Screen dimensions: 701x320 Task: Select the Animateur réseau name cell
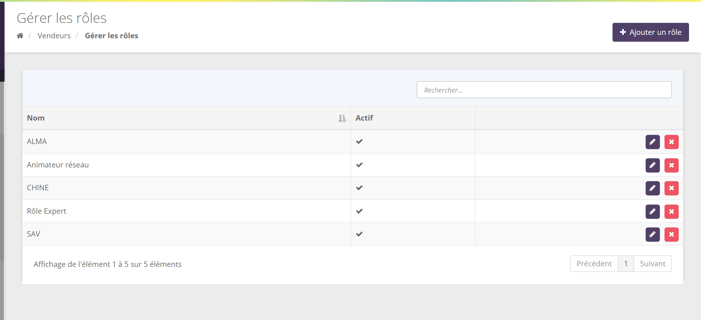click(186, 165)
